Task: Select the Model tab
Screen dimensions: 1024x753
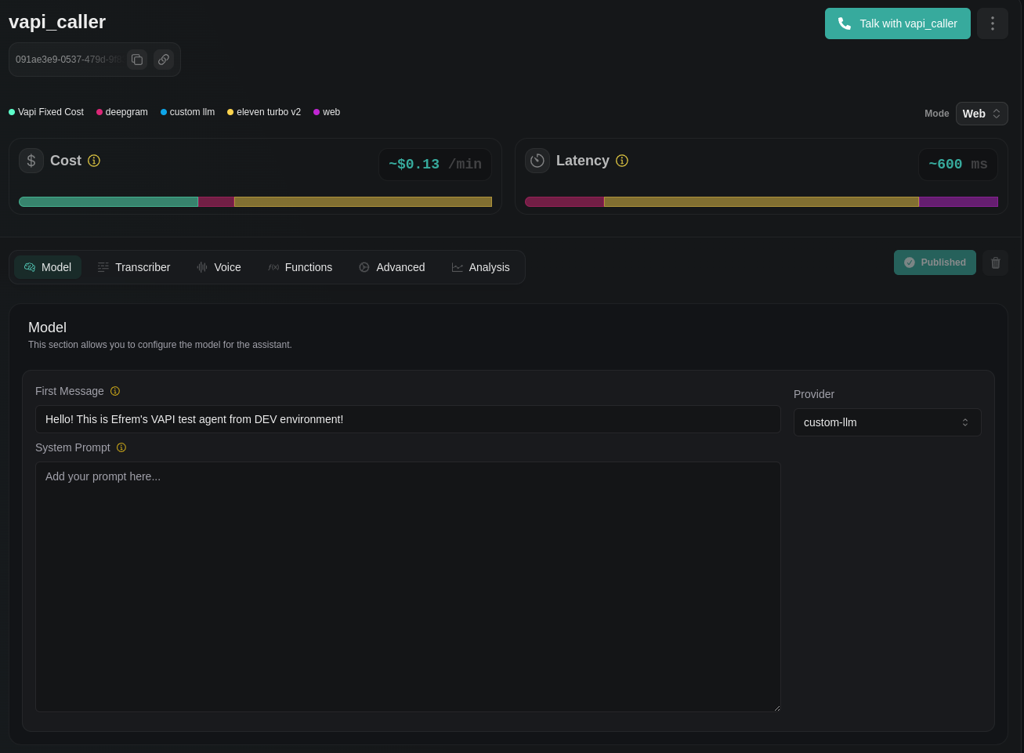Action: [x=48, y=267]
